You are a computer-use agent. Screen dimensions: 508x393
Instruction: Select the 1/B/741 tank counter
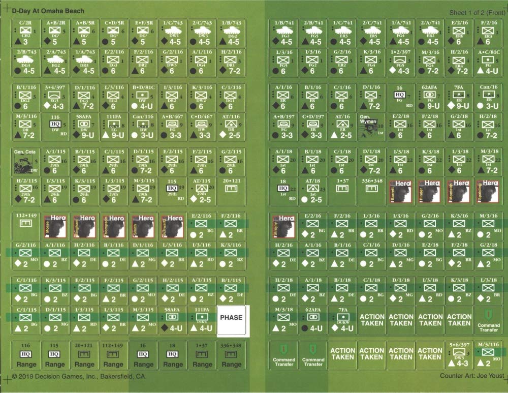click(x=283, y=34)
